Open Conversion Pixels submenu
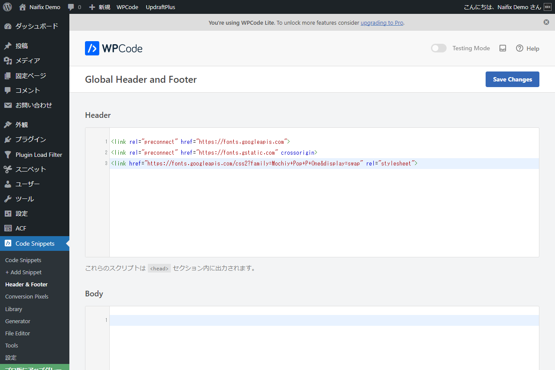555x370 pixels. (x=27, y=296)
